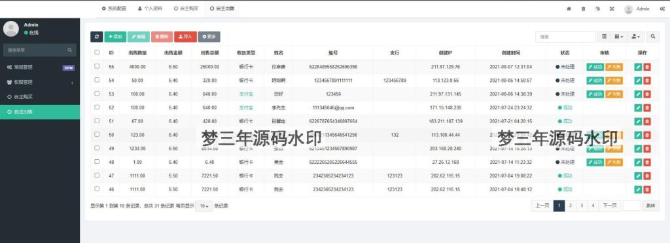
Task: Open 自主购买 in the sidebar
Action: (x=40, y=97)
